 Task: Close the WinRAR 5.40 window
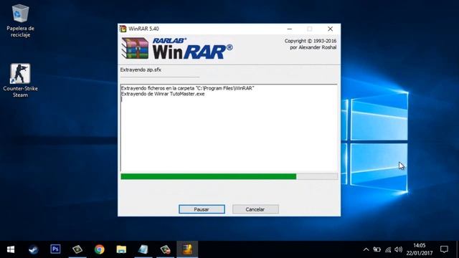pyautogui.click(x=330, y=29)
